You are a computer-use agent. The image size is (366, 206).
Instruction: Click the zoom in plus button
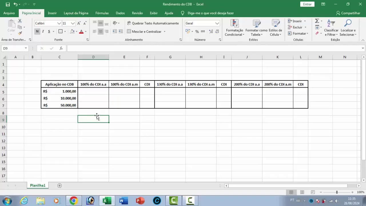[x=352, y=192]
